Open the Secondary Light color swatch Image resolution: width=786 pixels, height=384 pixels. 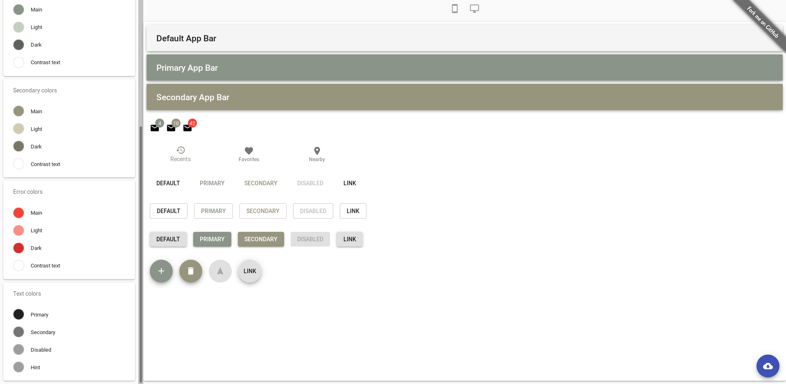pos(18,128)
